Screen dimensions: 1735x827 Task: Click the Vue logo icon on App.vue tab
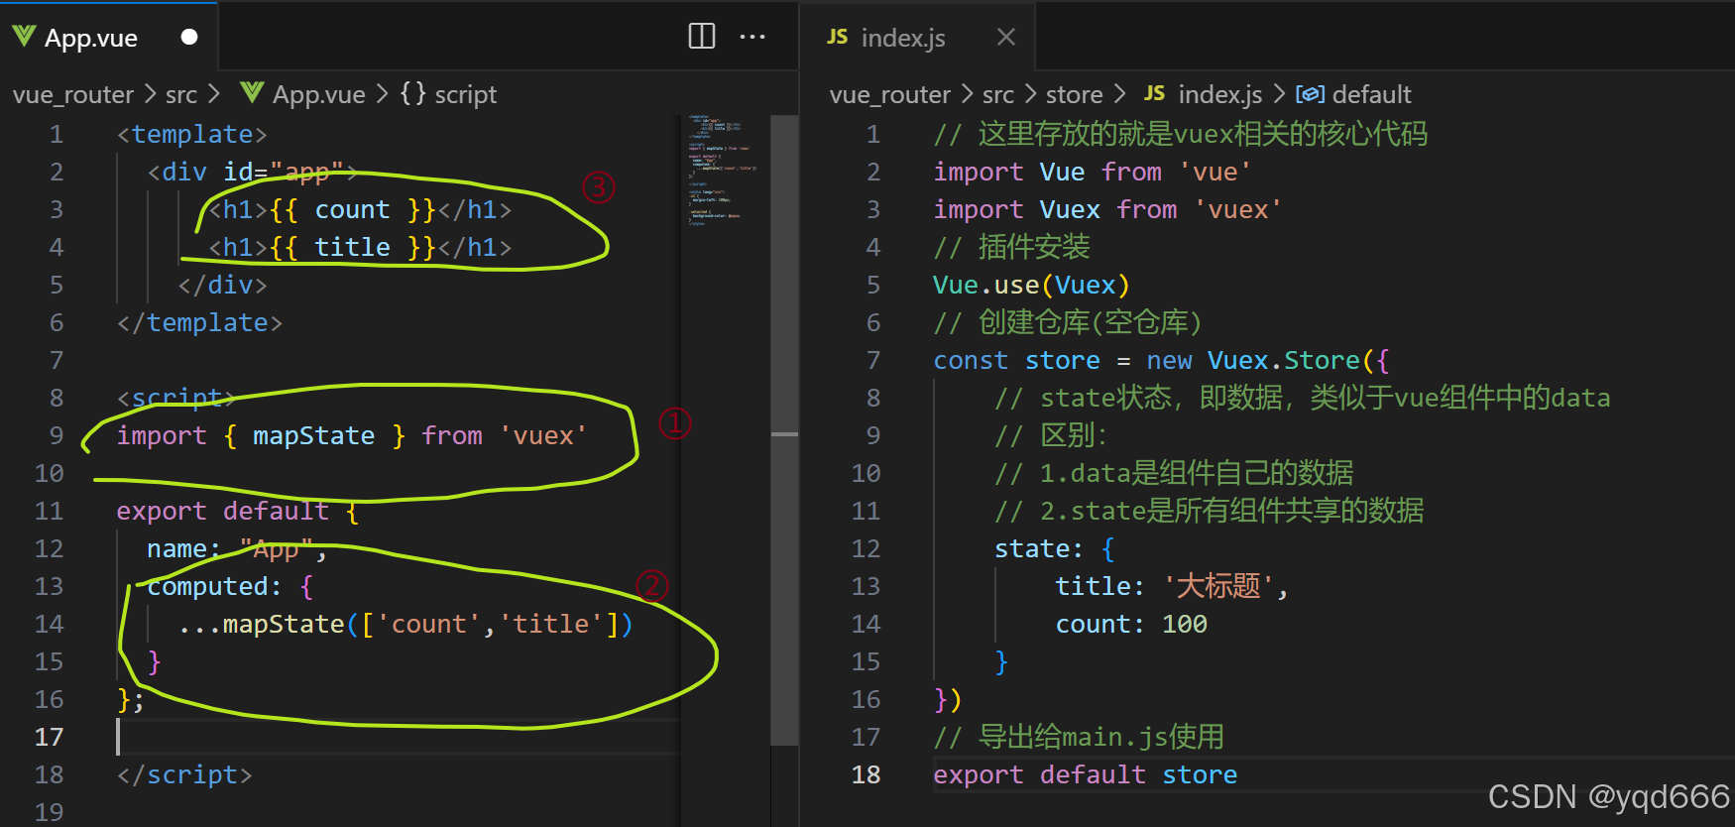[x=24, y=37]
